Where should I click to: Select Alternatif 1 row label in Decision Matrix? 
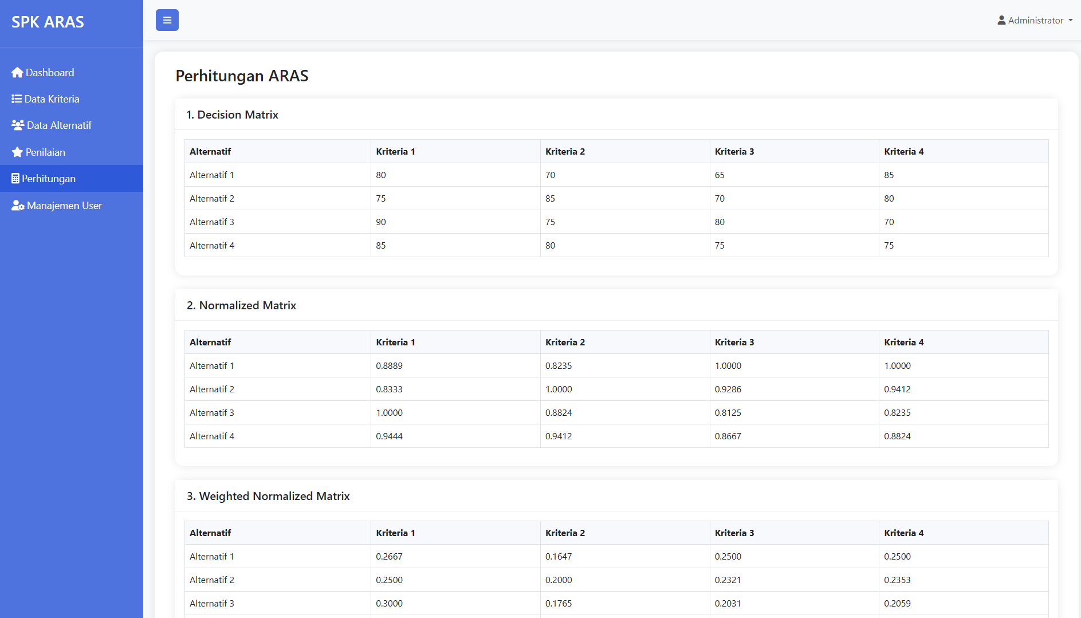pyautogui.click(x=212, y=175)
